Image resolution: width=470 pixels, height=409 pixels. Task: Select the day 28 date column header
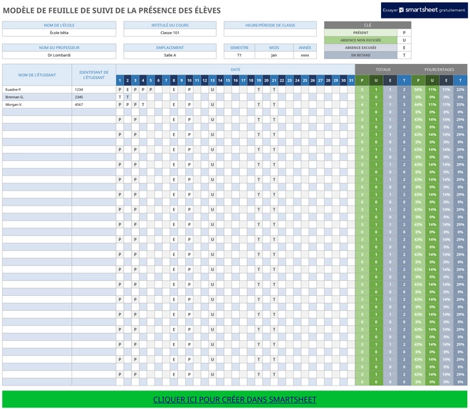(328, 80)
